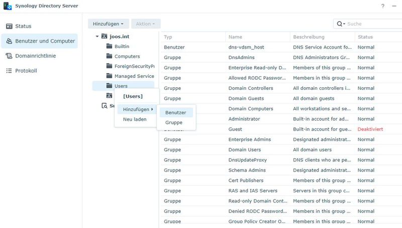Open the Protokoll page
The height and width of the screenshot is (228, 402).
39,71
